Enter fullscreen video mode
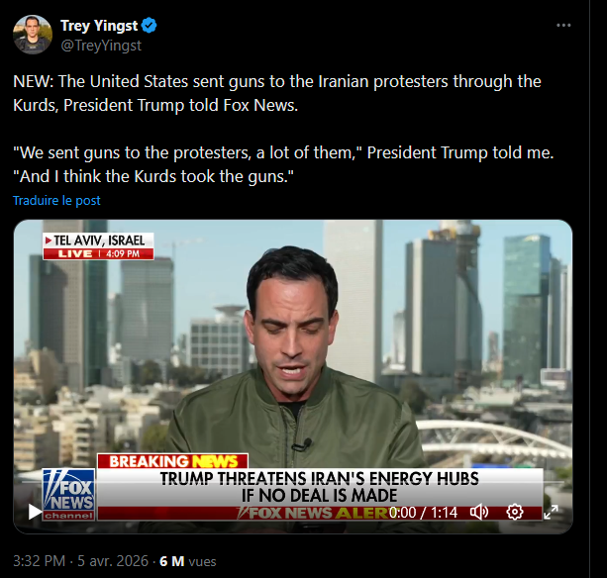 click(552, 512)
